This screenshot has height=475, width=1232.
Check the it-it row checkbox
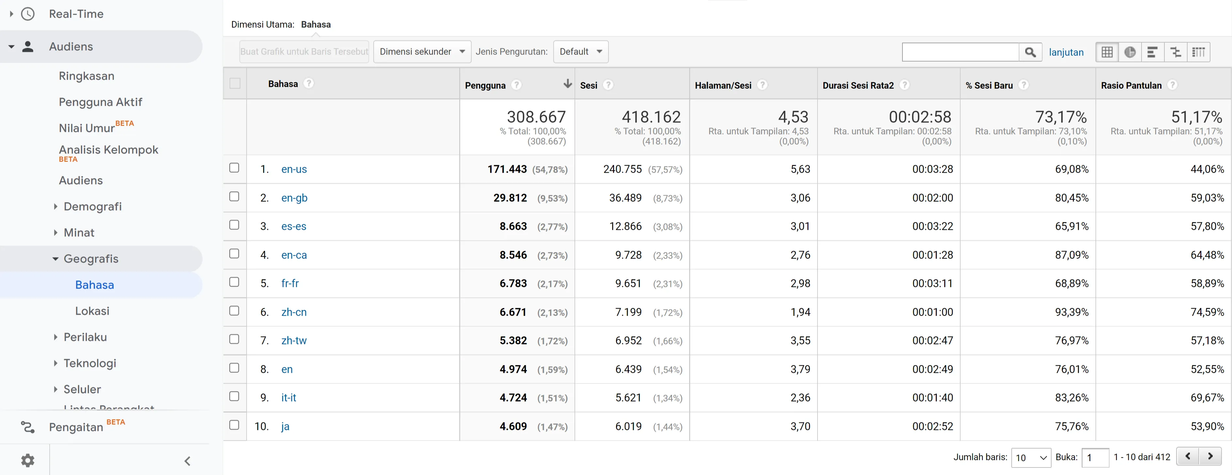click(235, 396)
